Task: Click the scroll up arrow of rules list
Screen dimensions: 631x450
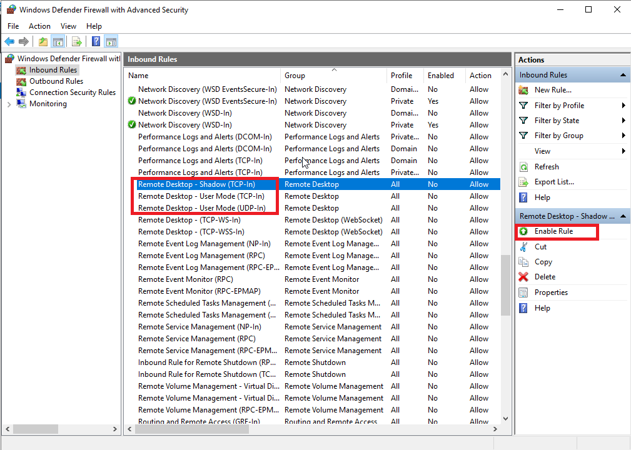Action: click(x=505, y=74)
